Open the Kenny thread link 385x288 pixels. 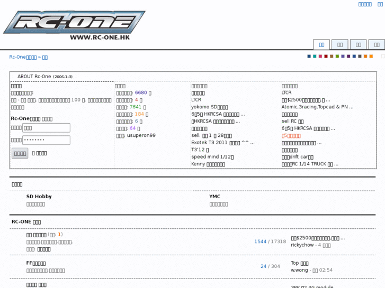[208, 164]
